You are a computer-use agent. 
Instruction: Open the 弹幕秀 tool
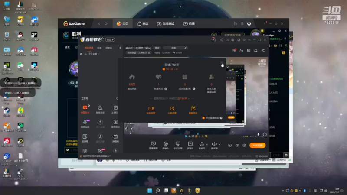pos(115,138)
